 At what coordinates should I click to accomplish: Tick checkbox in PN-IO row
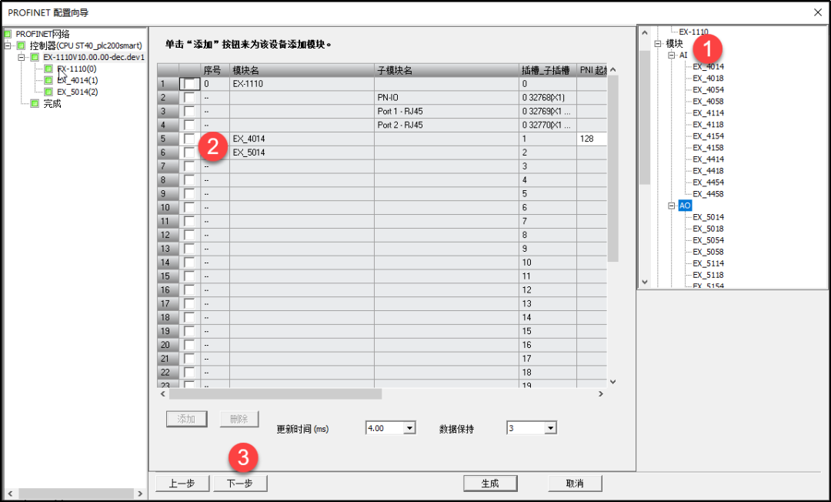(189, 98)
